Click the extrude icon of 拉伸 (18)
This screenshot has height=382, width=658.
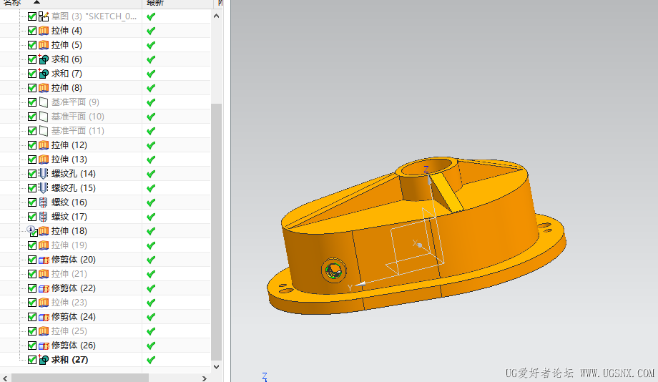tap(44, 231)
